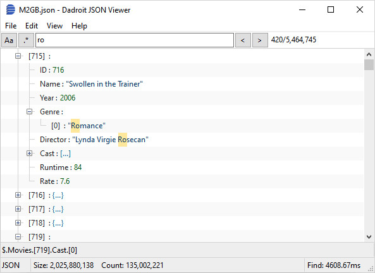This screenshot has height=273, width=375.
Task: Expand the Cast node
Action: tap(30, 153)
